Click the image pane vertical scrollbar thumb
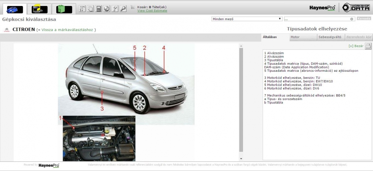The width and height of the screenshot is (373, 171). click(x=241, y=100)
